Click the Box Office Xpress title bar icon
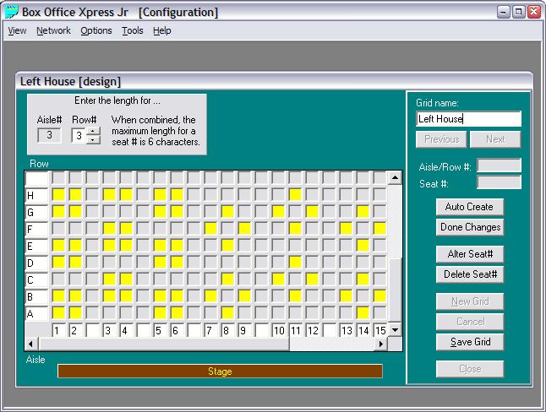The image size is (546, 412). [x=12, y=12]
